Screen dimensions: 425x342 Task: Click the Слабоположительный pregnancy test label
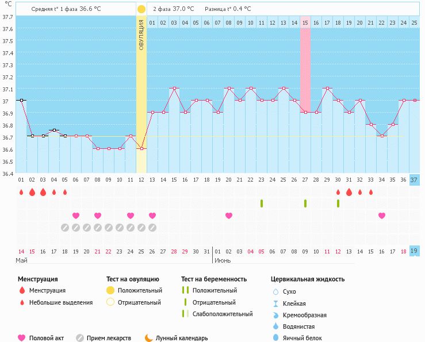(x=221, y=314)
